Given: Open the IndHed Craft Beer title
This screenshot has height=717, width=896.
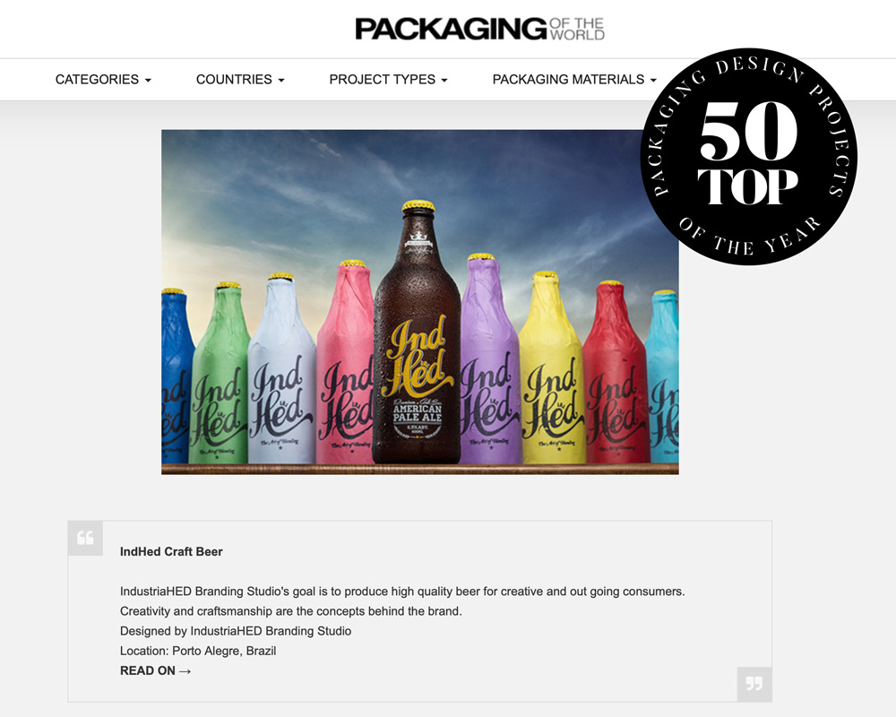Looking at the screenshot, I should click(x=171, y=552).
